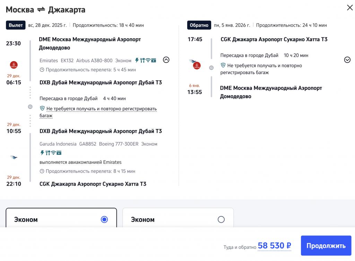Click the meal icon for Garuda flight GA8852
The image size is (355, 261).
[x=48, y=153]
